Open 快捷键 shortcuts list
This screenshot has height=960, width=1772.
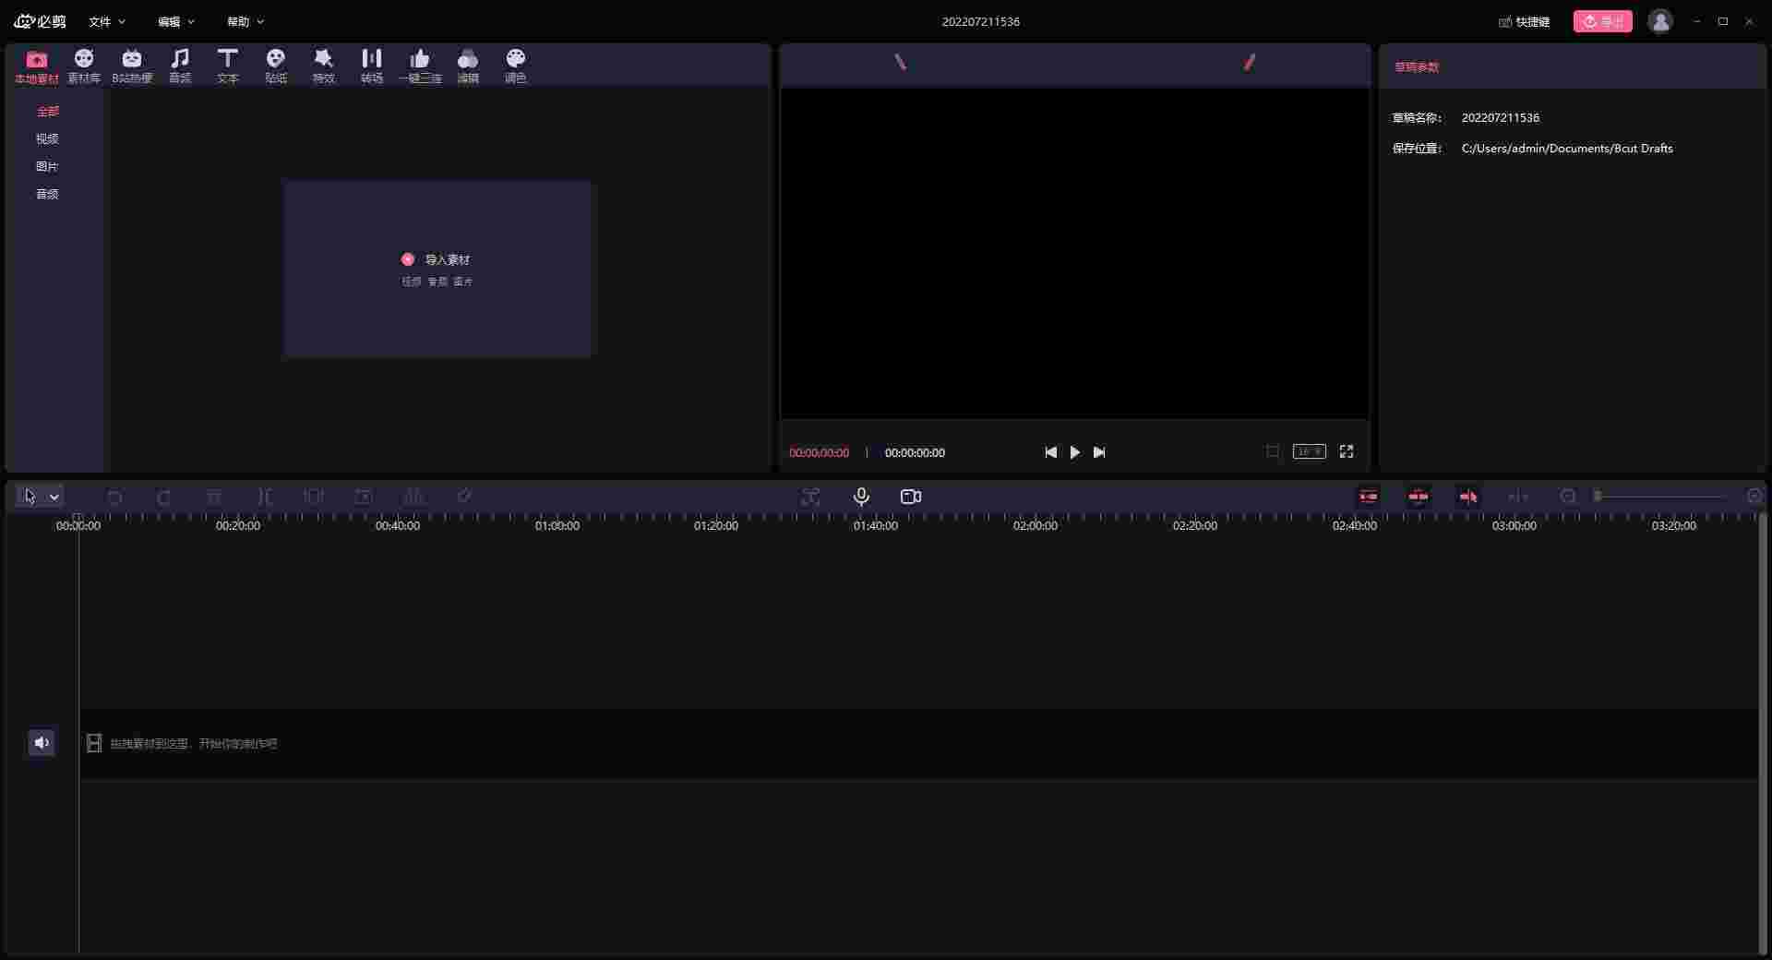point(1525,21)
